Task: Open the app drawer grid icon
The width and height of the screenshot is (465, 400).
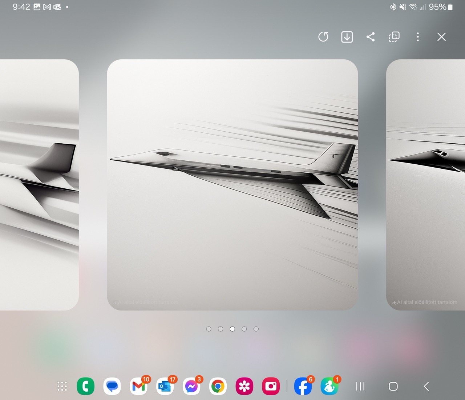Action: click(x=62, y=386)
